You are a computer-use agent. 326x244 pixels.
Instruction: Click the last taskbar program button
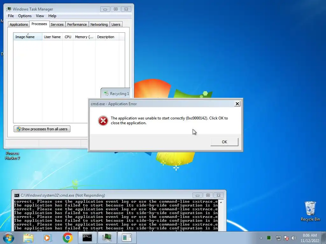[x=127, y=238]
